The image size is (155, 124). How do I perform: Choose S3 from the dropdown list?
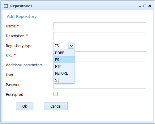point(64,80)
